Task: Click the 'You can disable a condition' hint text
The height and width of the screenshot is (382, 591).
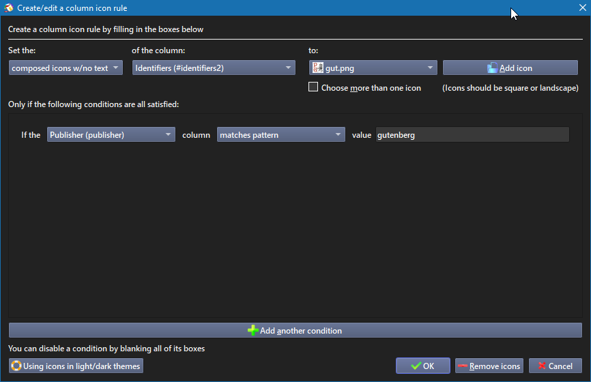Action: tap(106, 349)
